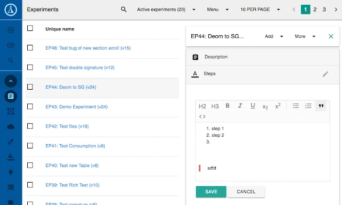This screenshot has width=342, height=205.
Task: Click pencil edit icon for Steps
Action: click(x=325, y=74)
